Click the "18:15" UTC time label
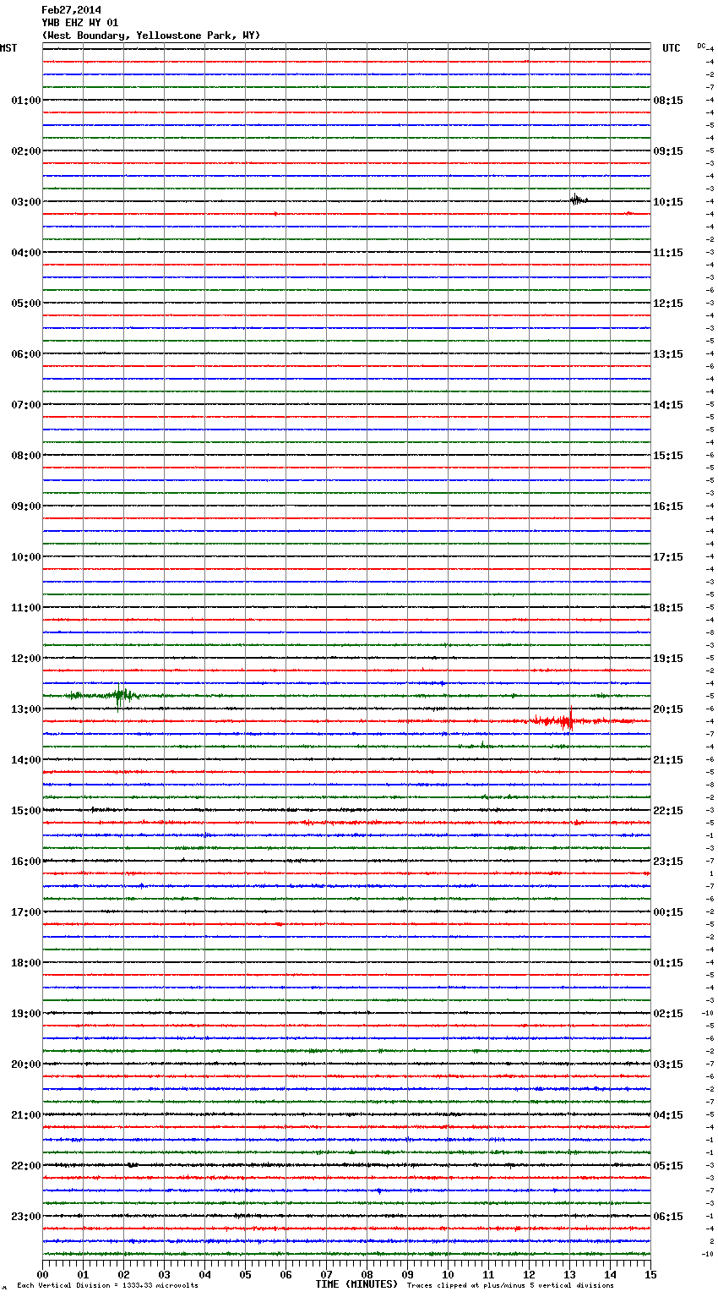The height and width of the screenshot is (1297, 718). point(668,608)
